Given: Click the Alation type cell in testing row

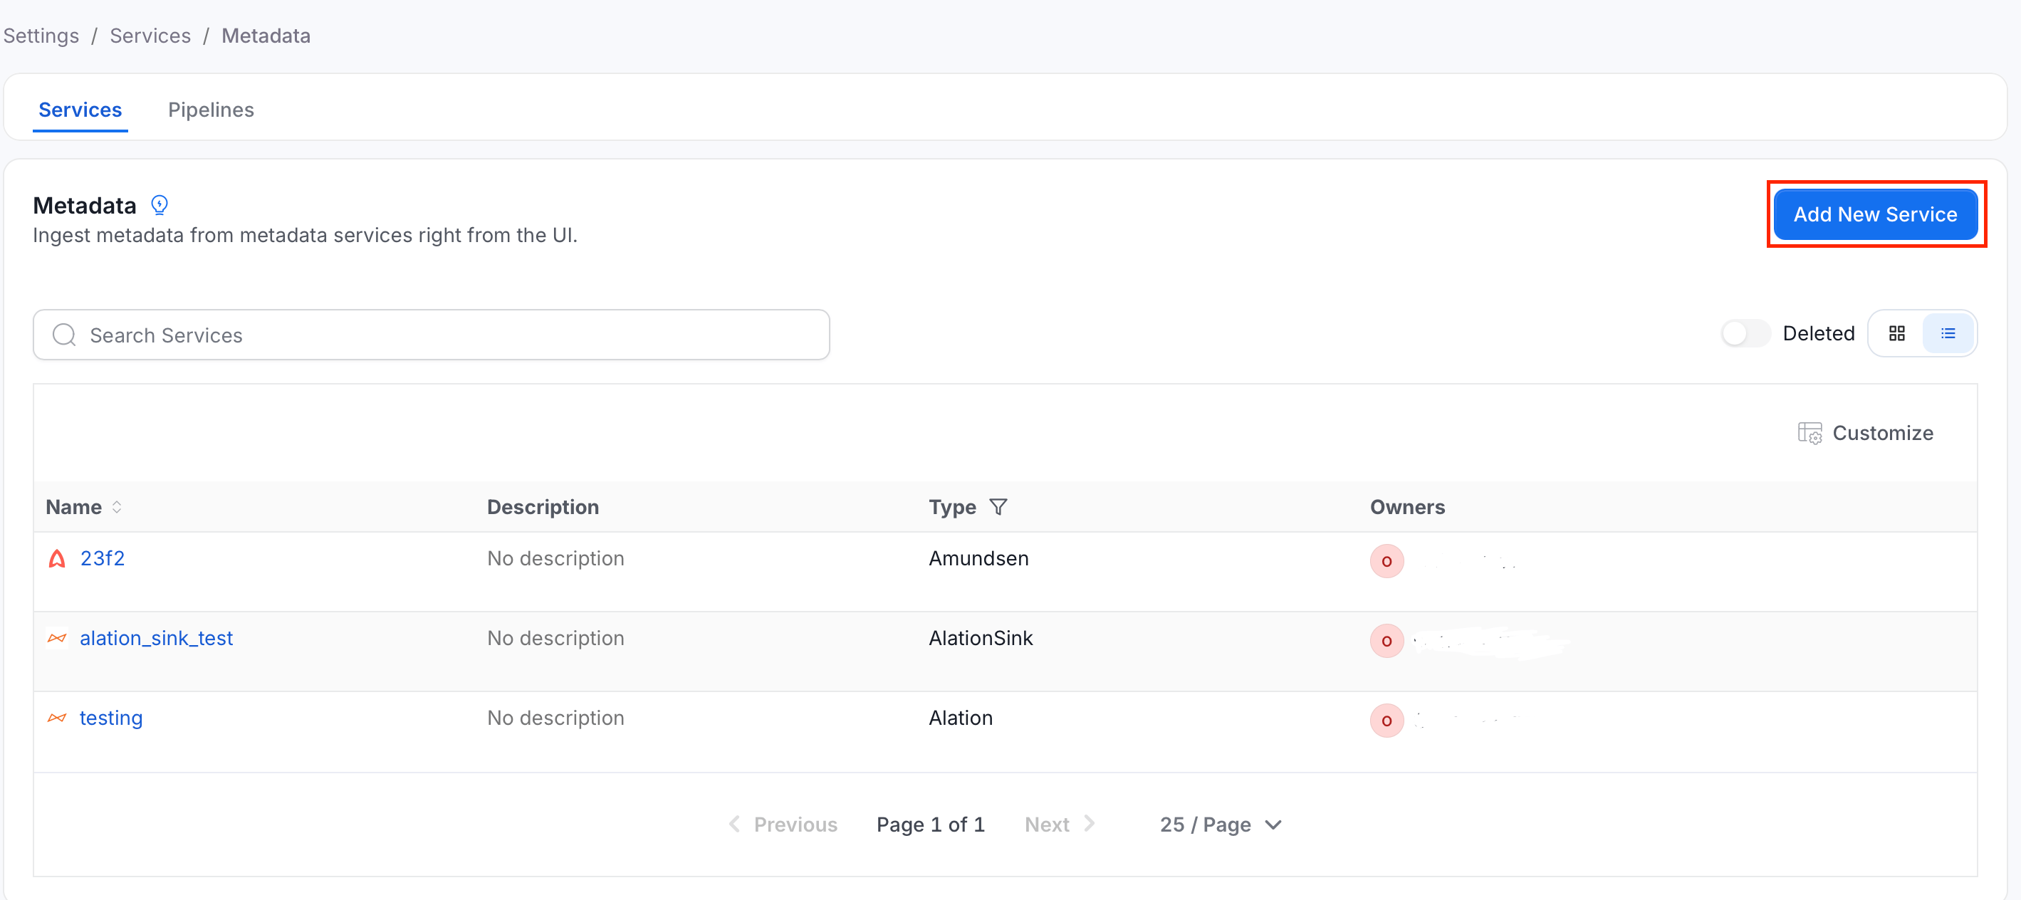Looking at the screenshot, I should tap(961, 718).
